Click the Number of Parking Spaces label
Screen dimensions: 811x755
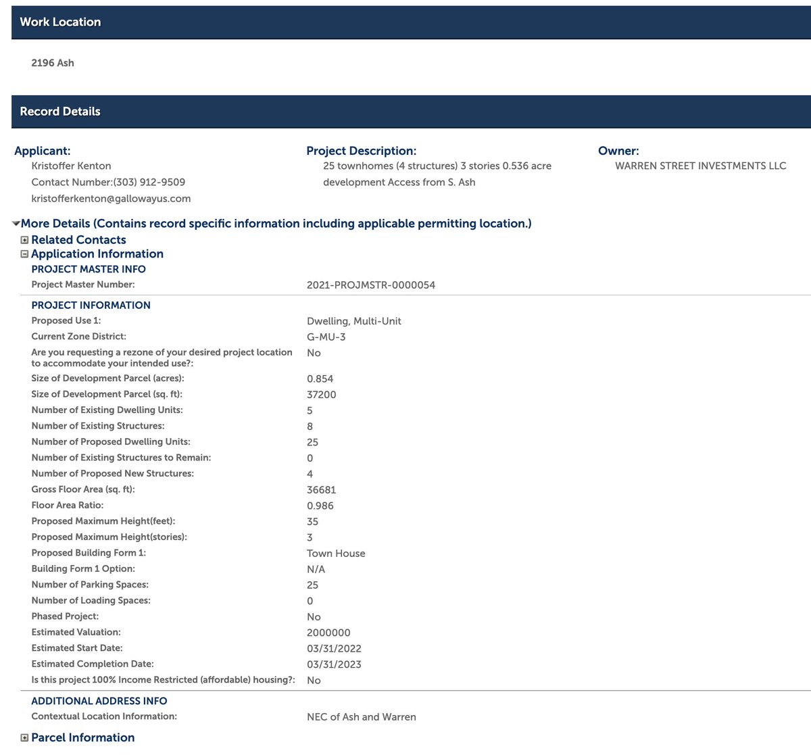90,585
